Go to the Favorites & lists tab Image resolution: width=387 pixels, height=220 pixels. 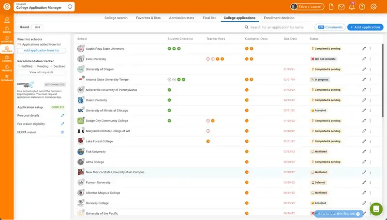tap(149, 18)
